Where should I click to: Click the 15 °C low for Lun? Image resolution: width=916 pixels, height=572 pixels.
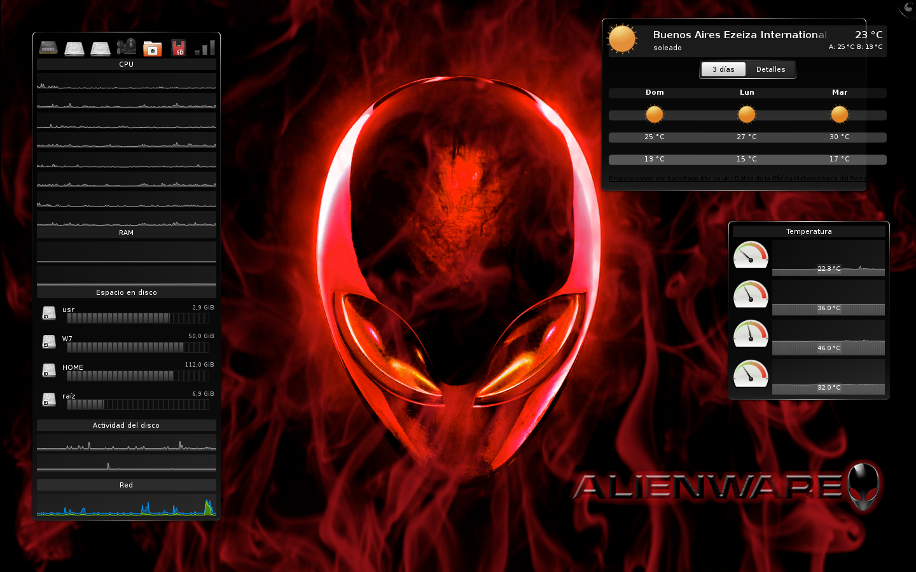pyautogui.click(x=747, y=159)
